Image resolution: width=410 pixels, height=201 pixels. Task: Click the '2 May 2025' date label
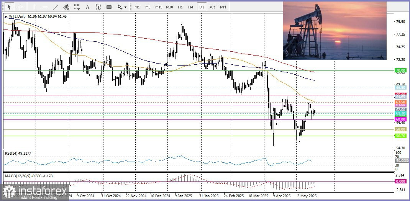pos(307,196)
